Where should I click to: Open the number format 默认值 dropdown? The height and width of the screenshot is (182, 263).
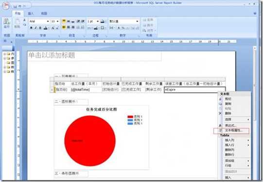click(x=137, y=21)
